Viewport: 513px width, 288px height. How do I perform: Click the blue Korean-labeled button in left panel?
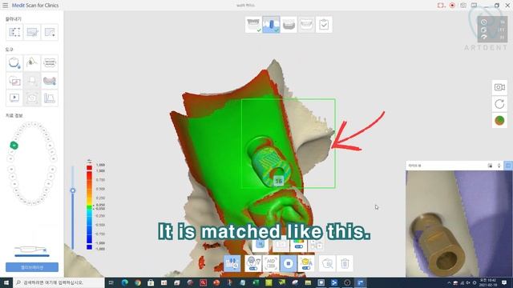(x=32, y=267)
